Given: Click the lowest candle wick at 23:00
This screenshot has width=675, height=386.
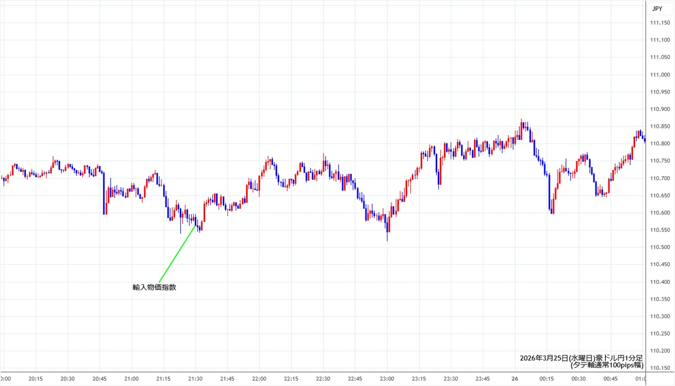Looking at the screenshot, I should [387, 236].
